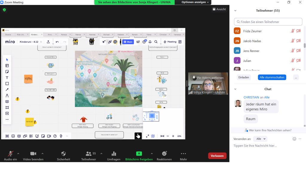The width and height of the screenshot is (306, 172).
Task: Open Miro video chat camera icon
Action: [49, 136]
